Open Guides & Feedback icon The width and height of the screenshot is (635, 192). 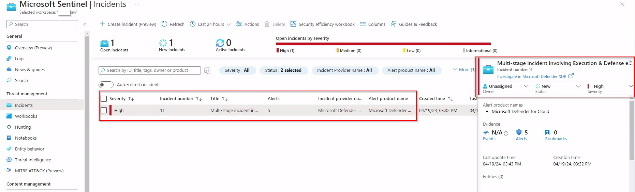coord(394,24)
